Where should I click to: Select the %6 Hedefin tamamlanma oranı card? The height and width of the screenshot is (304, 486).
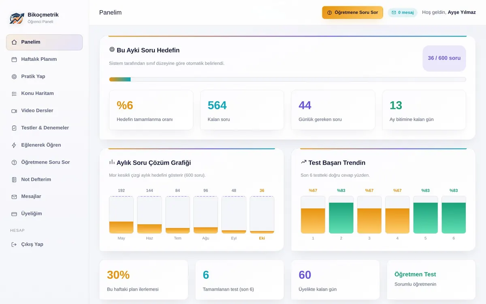[x=151, y=110]
